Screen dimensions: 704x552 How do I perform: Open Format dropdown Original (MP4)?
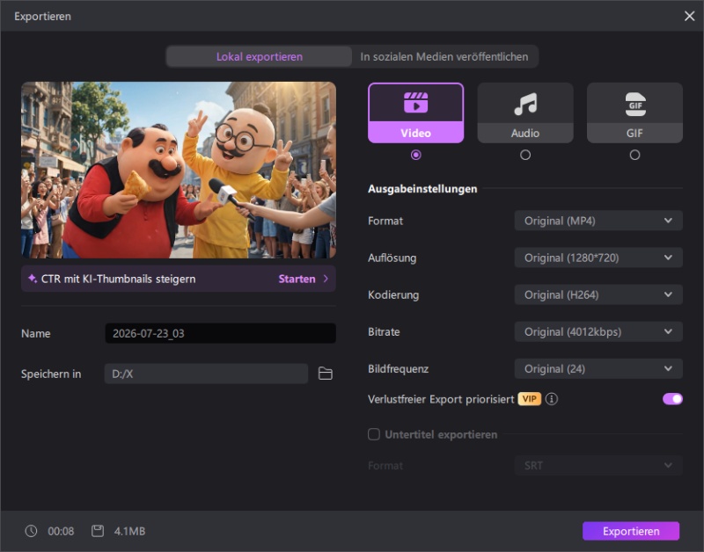598,221
